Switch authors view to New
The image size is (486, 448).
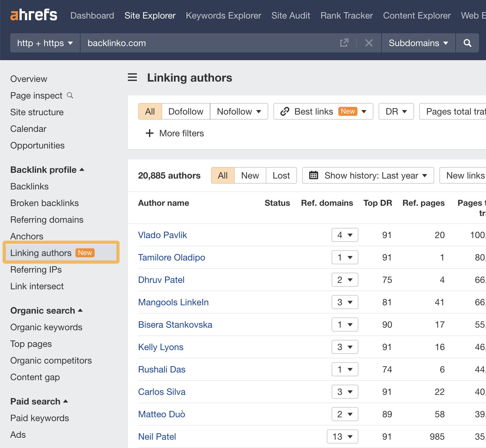point(250,175)
